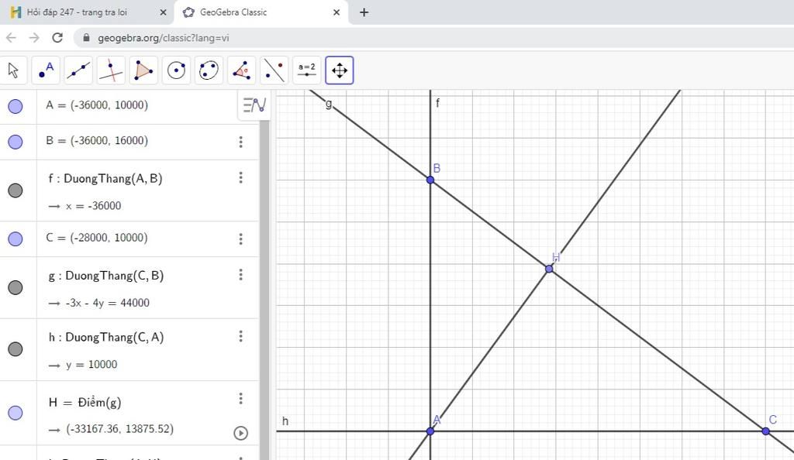Click point A on the graph
This screenshot has height=460, width=794.
(430, 431)
